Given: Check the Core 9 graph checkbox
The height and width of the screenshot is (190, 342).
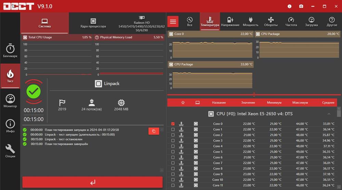Looking at the screenshot, I should coord(173,174).
